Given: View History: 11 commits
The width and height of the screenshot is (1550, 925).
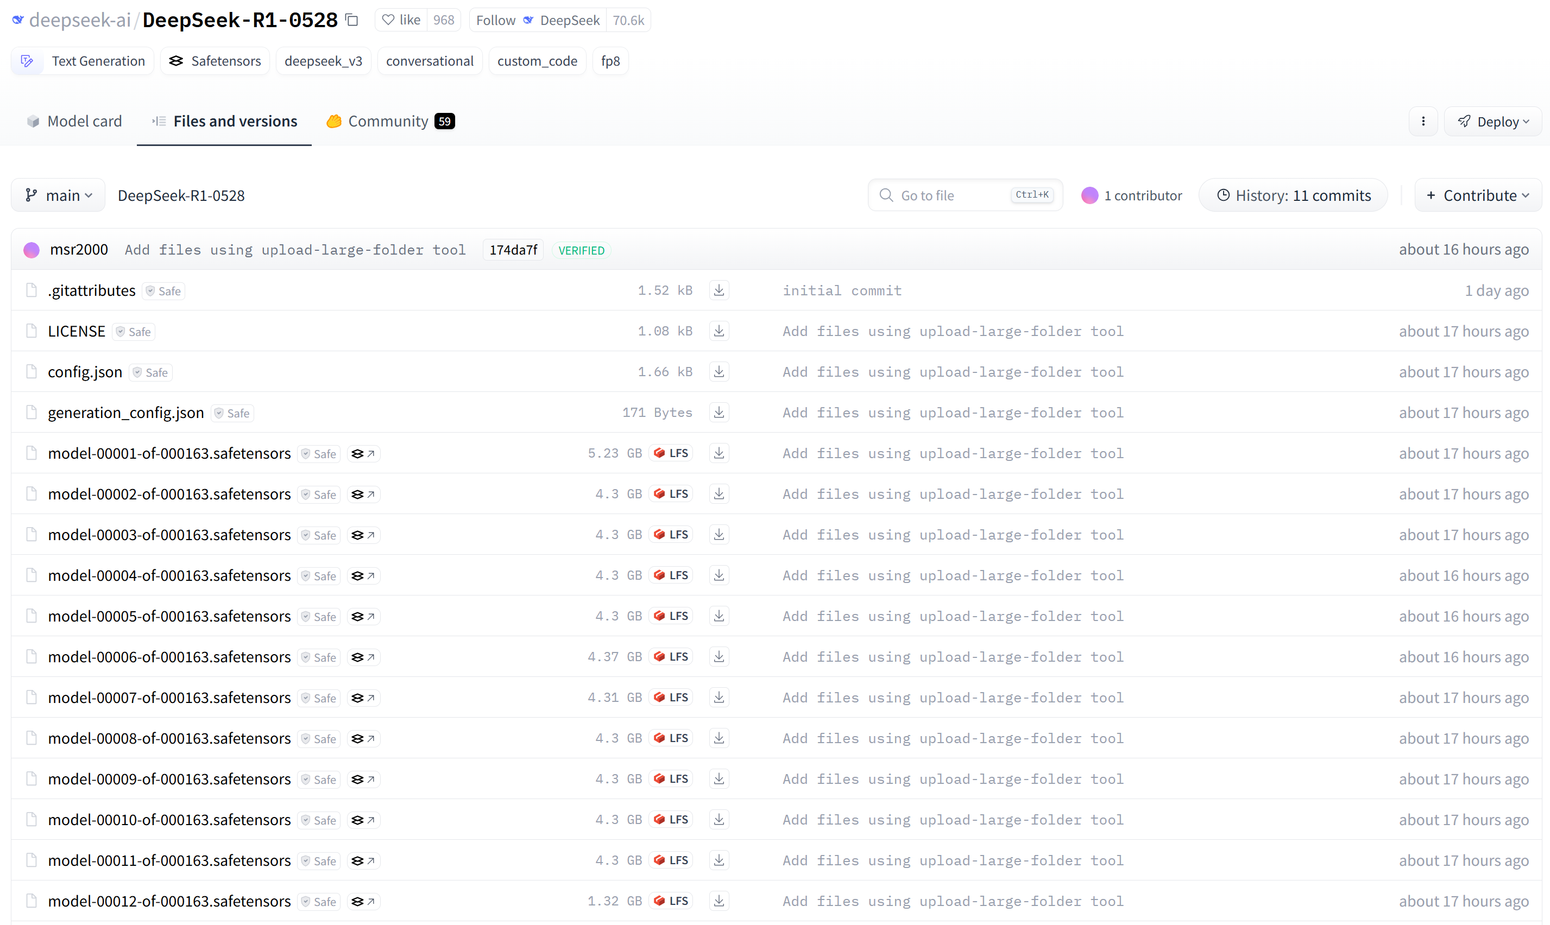Looking at the screenshot, I should click(x=1293, y=196).
